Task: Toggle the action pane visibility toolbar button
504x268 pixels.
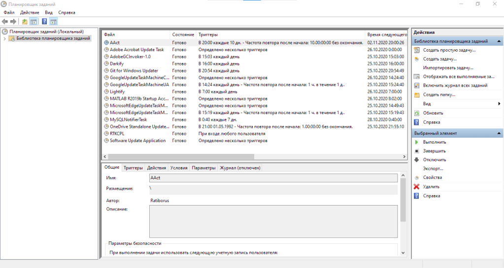Action: coord(53,22)
